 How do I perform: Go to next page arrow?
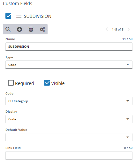(129, 29)
